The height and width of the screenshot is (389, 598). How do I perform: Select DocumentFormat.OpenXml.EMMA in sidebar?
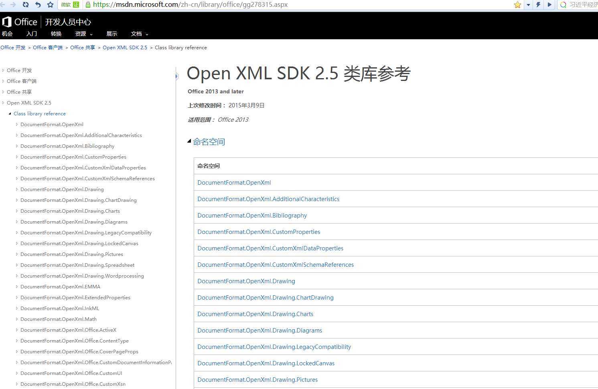[60, 287]
